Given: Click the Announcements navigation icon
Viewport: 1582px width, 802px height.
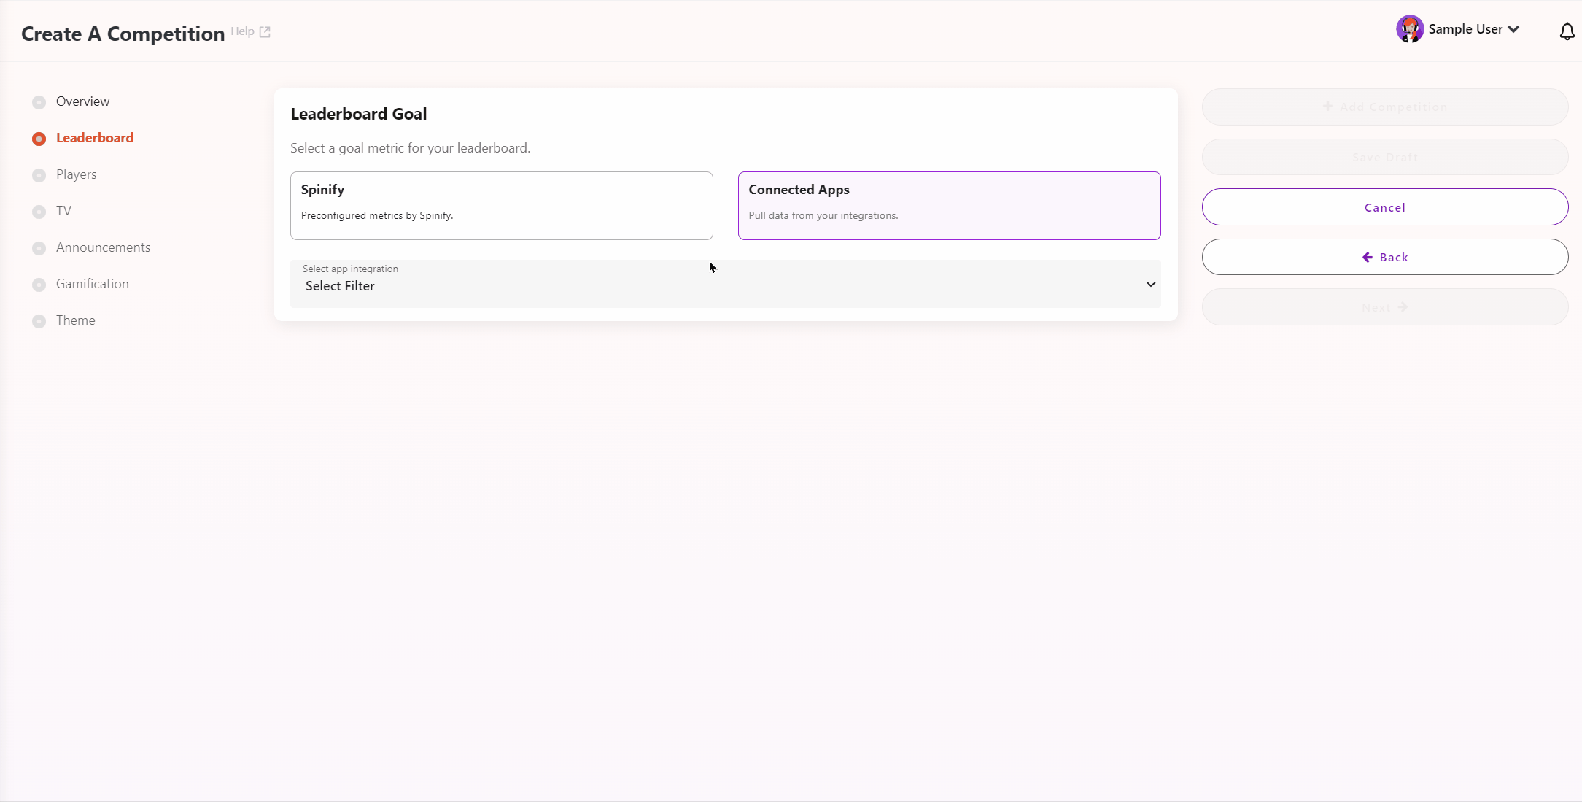Looking at the screenshot, I should pyautogui.click(x=39, y=247).
